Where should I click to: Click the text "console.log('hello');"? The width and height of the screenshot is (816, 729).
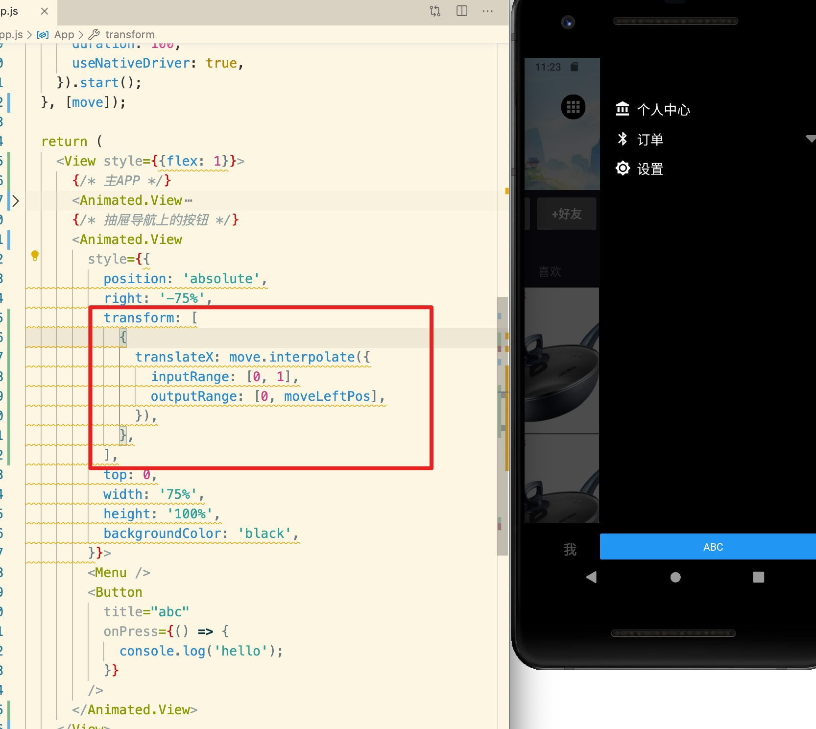201,651
